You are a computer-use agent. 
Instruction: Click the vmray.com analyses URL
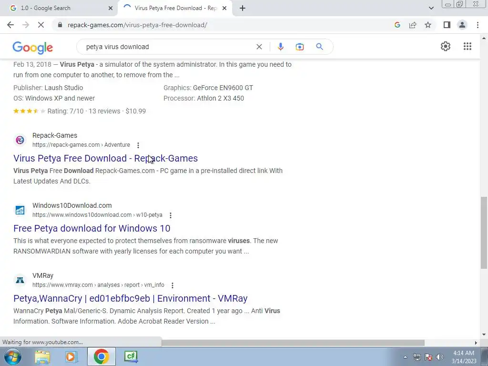[98, 285]
